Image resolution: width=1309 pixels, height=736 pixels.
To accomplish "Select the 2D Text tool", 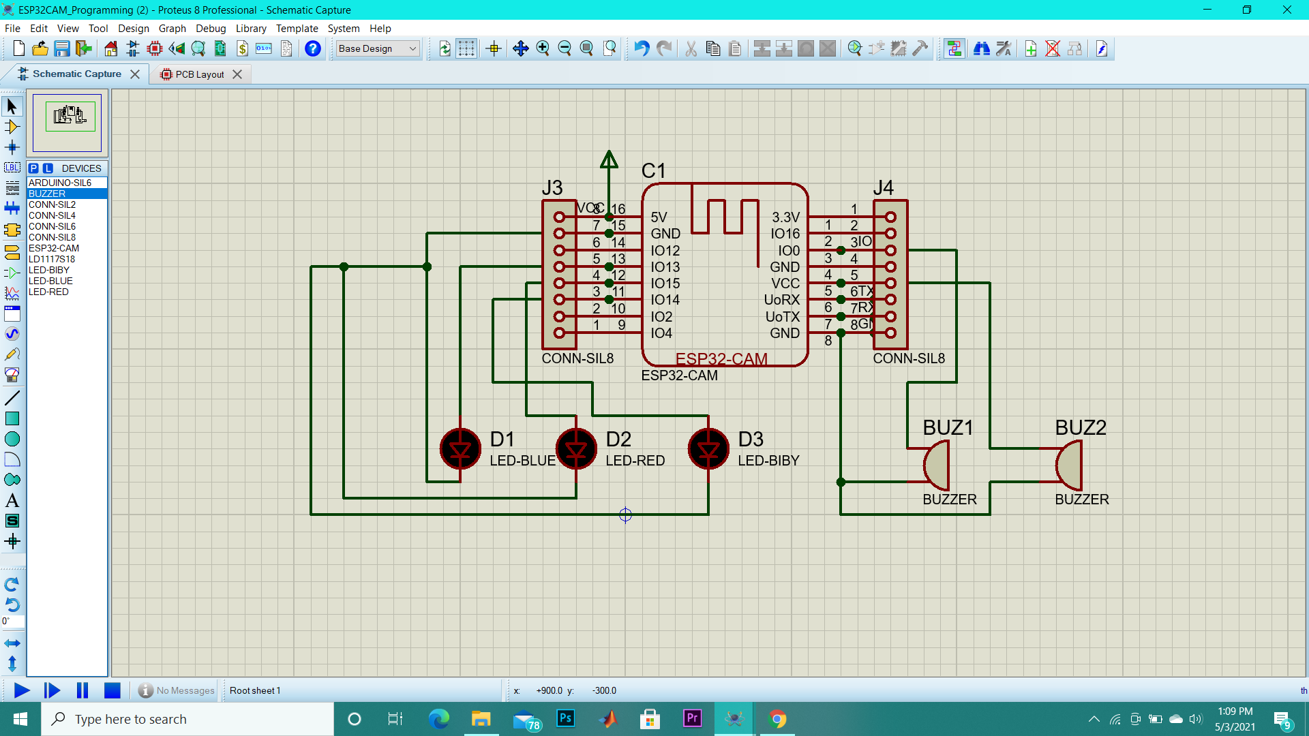I will coord(12,500).
